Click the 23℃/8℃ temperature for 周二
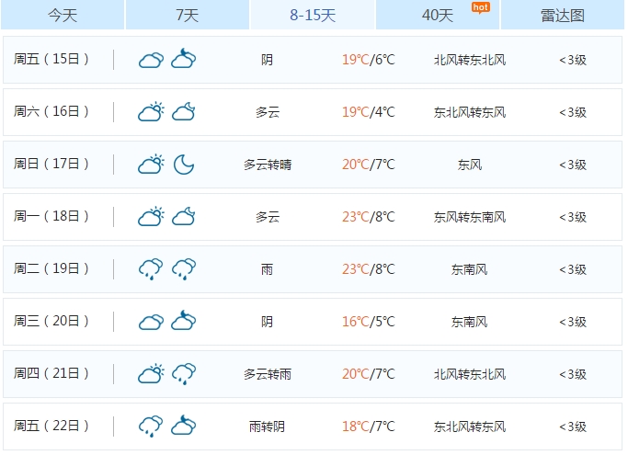The width and height of the screenshot is (628, 455). click(369, 269)
